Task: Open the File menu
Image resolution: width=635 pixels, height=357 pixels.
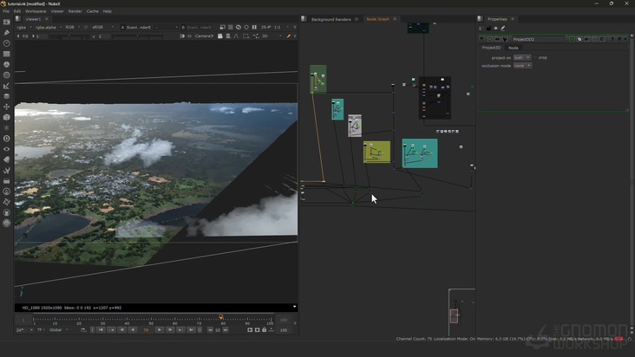Action: 6,11
